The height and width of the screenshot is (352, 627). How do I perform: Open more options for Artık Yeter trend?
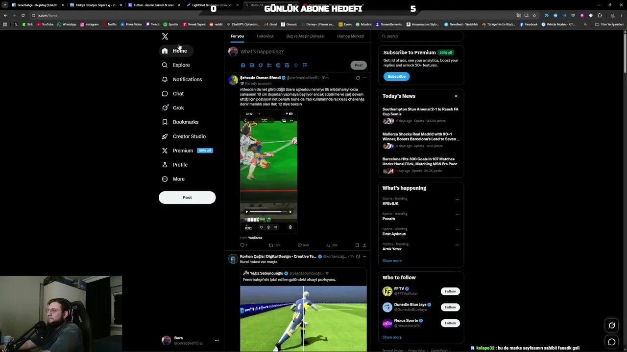[458, 245]
